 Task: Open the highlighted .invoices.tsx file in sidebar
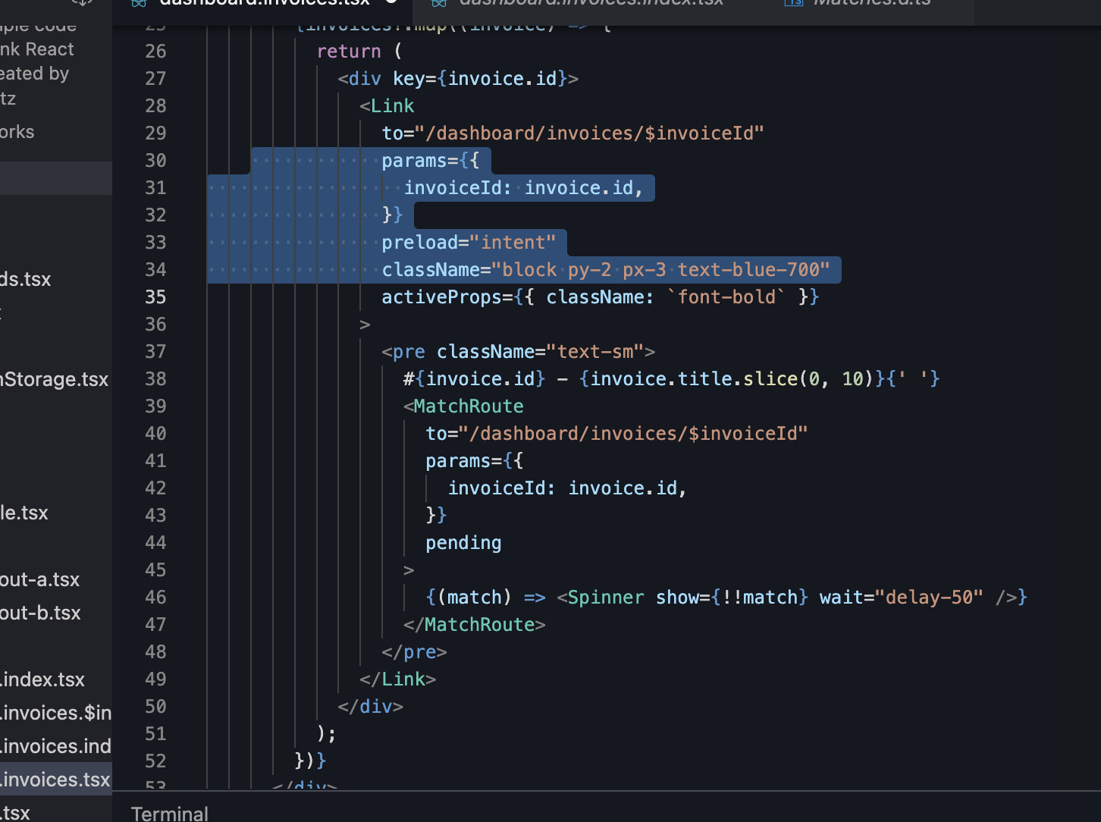[56, 780]
